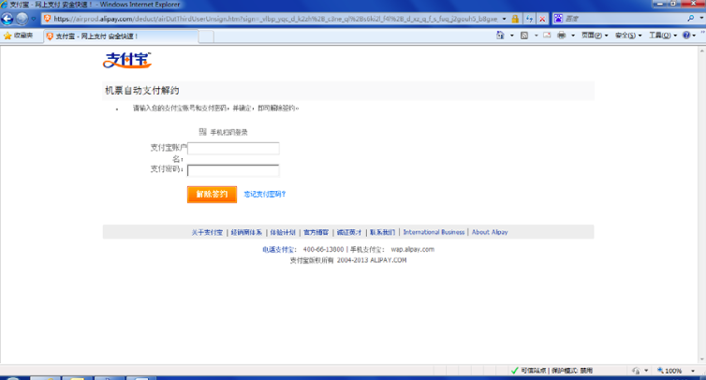This screenshot has height=380, width=706.
Task: Click the Refresh page arrows icon
Action: coord(530,19)
